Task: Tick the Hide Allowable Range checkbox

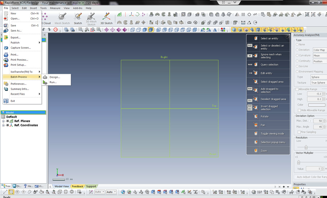Action: [299, 110]
